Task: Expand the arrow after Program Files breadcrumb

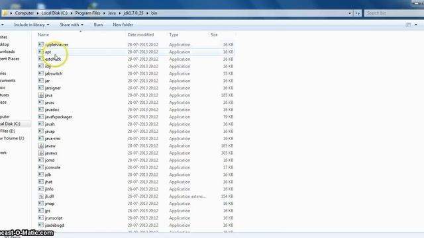Action: pyautogui.click(x=104, y=13)
